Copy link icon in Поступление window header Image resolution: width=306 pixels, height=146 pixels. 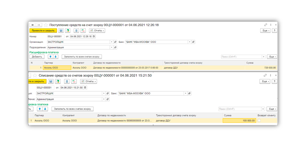pos(265,25)
